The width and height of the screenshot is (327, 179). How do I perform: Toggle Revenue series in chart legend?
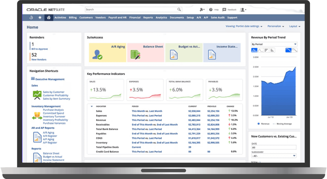[263, 124]
